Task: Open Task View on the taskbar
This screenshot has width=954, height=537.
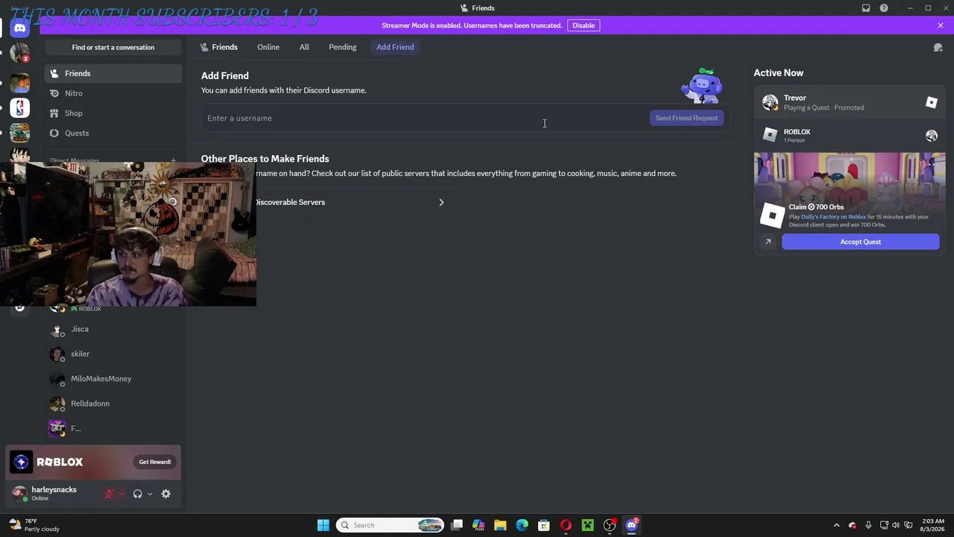Action: tap(457, 525)
